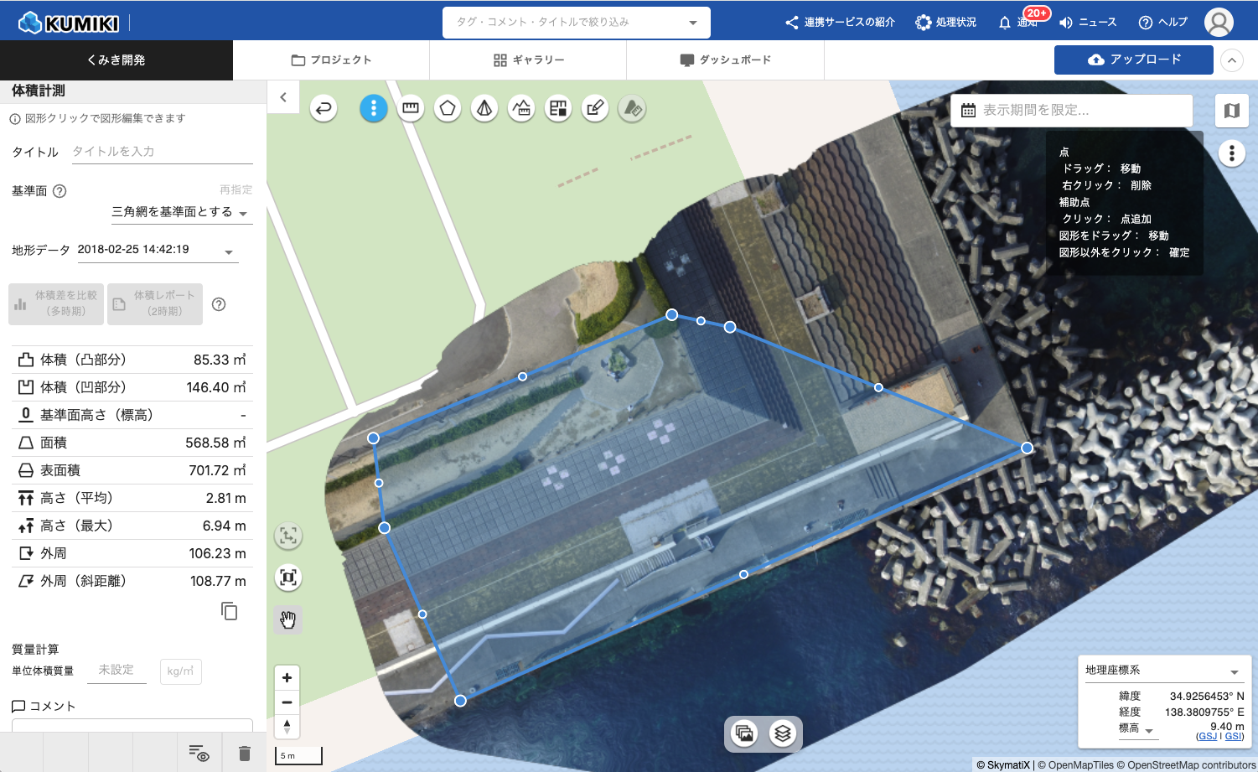Go to the ギャラリー tab
The height and width of the screenshot is (772, 1258).
(528, 60)
